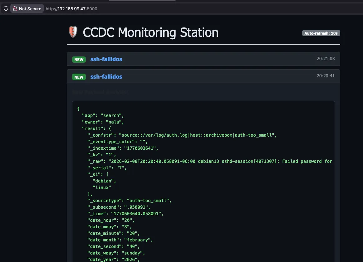This screenshot has width=363, height=262.
Task: Click the Auto-refresh: 10s badge
Action: pyautogui.click(x=321, y=33)
